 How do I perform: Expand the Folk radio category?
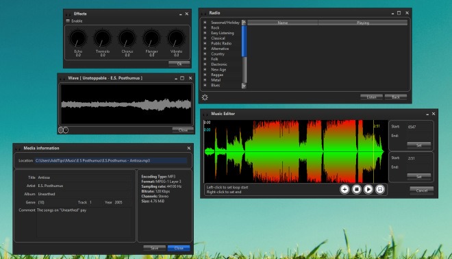205,59
